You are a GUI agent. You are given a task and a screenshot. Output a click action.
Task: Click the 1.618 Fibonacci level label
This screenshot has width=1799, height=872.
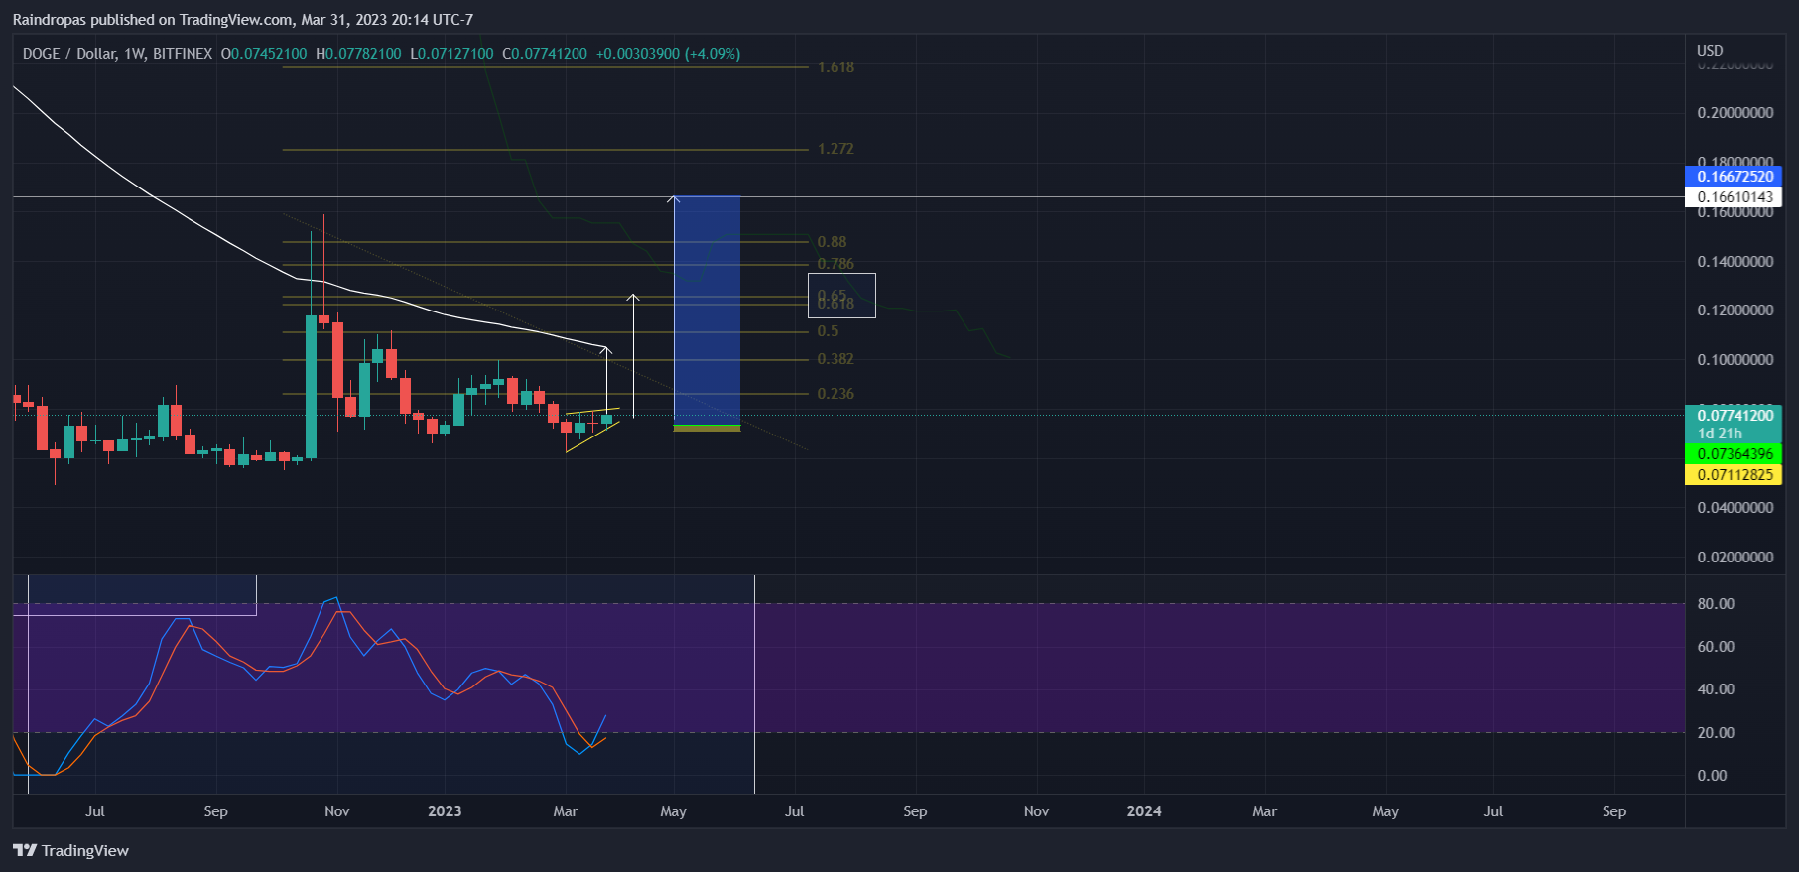click(x=835, y=67)
